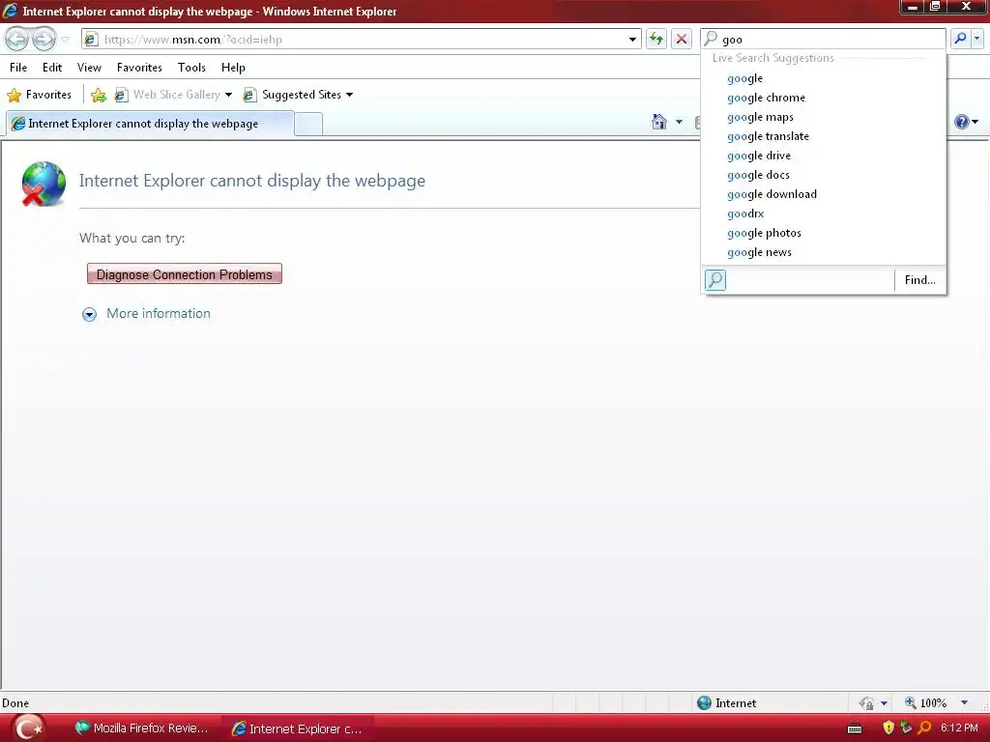Expand the zoom level dropdown arrow
Screen dimensions: 990x742
pos(964,703)
